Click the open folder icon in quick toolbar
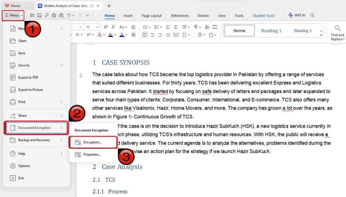 point(32,16)
